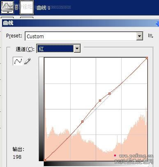Click the output value 198
This screenshot has height=167, width=159.
[x=17, y=157]
